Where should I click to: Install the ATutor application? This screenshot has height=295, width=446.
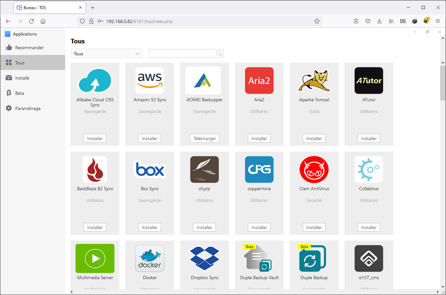(369, 138)
